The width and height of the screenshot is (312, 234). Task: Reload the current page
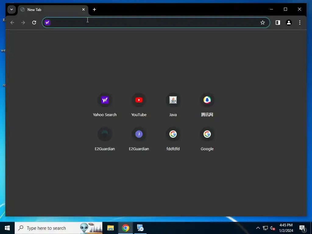34,23
